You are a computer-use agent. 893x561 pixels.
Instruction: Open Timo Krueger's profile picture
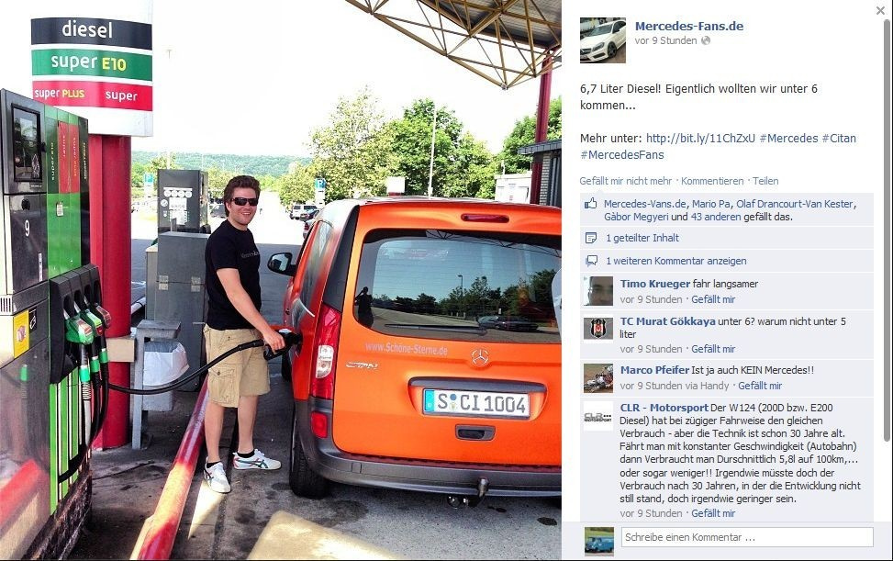pos(598,291)
